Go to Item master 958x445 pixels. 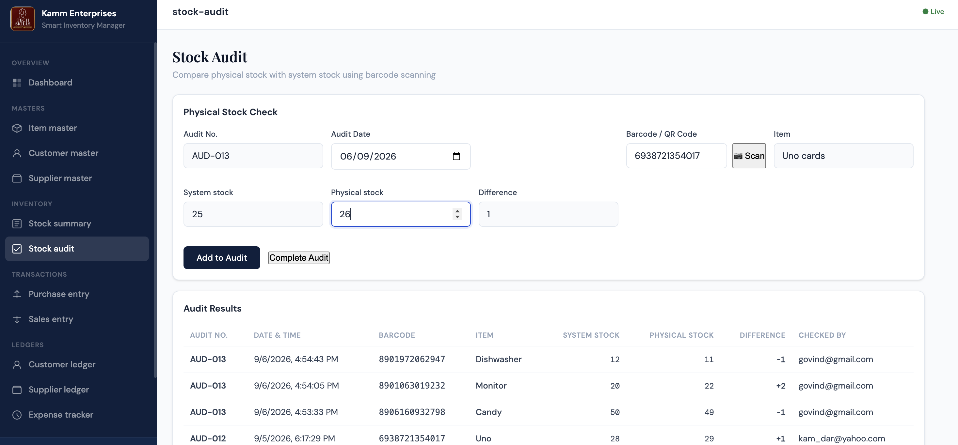[77, 128]
